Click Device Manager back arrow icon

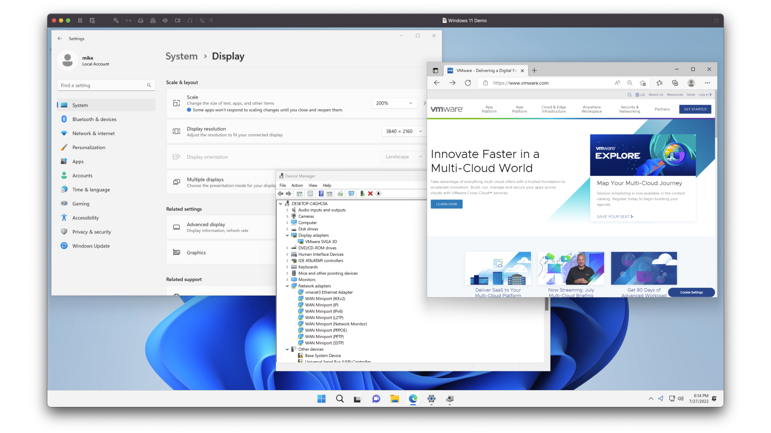click(281, 194)
